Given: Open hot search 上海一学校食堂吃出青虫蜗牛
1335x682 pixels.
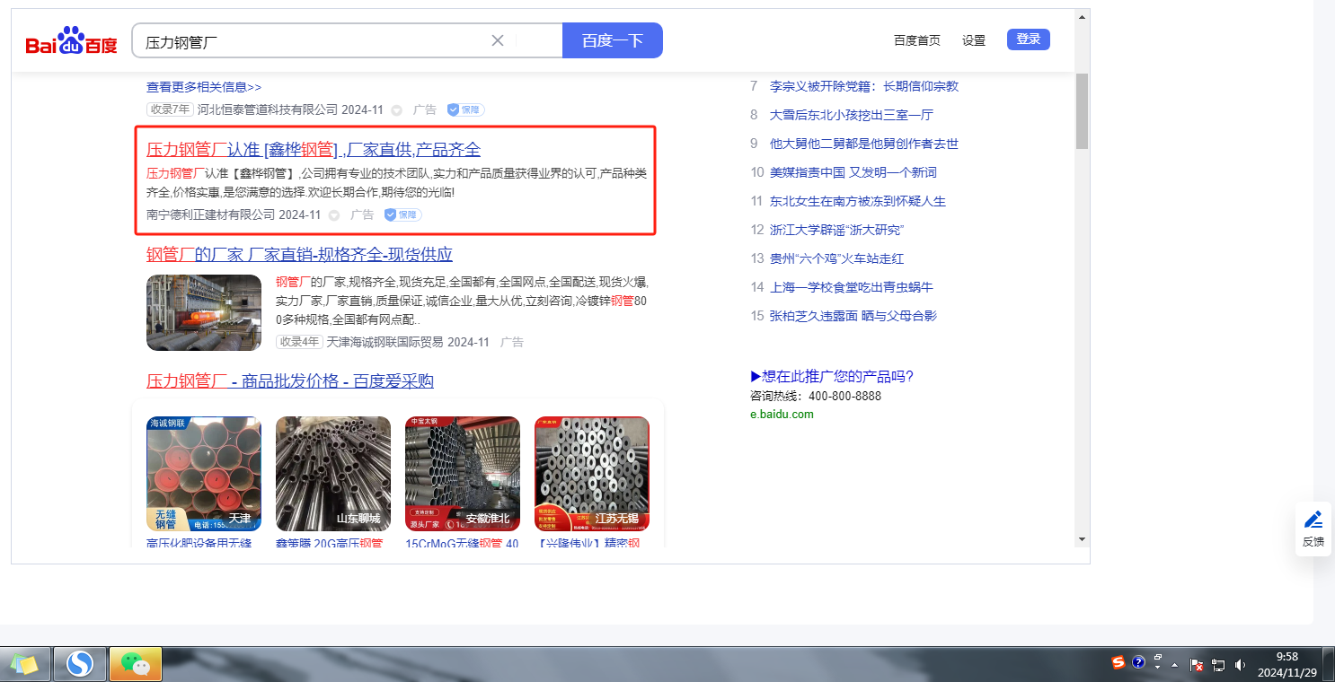Looking at the screenshot, I should pyautogui.click(x=852, y=287).
